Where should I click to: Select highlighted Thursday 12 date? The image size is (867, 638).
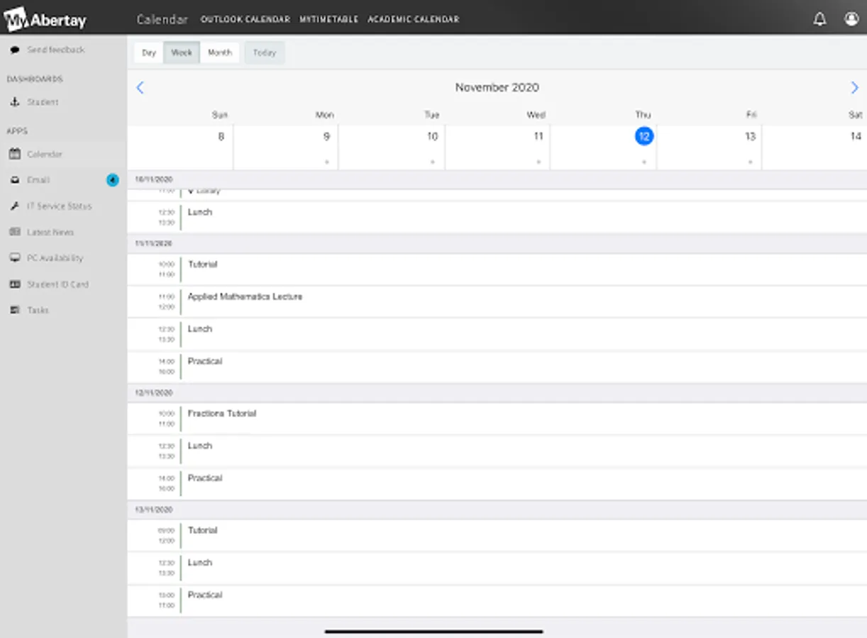coord(644,136)
